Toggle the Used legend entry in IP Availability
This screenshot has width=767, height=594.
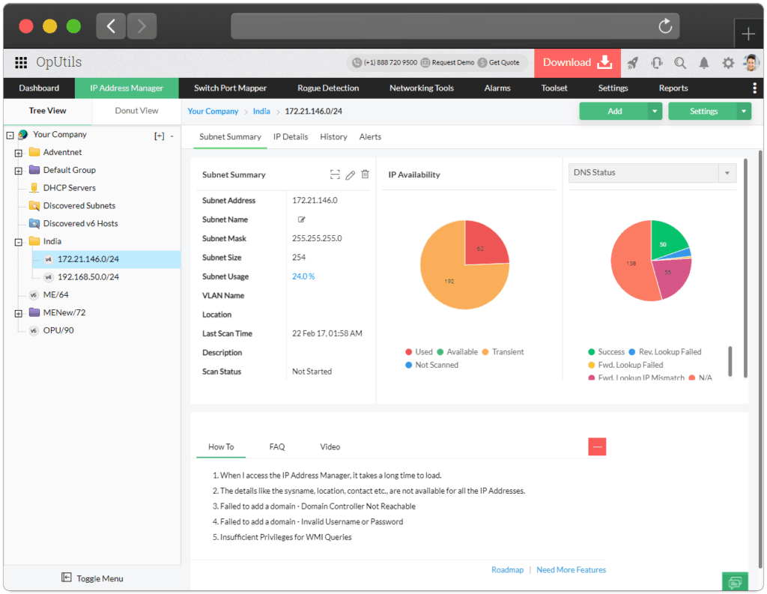(x=419, y=352)
